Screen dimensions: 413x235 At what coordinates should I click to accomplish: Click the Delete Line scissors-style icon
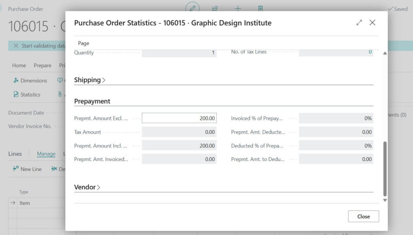click(x=54, y=169)
